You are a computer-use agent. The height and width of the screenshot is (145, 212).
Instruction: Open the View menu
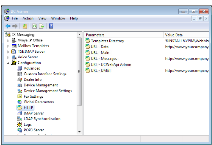pos(42,18)
